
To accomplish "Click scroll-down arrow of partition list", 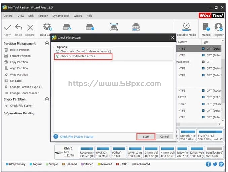I will (223, 121).
